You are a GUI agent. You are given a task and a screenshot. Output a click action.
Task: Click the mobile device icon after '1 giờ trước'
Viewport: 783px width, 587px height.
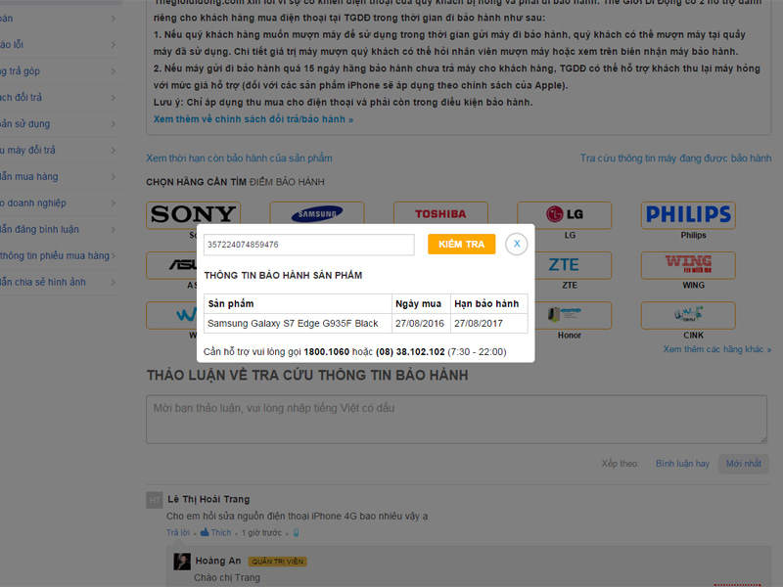297,532
